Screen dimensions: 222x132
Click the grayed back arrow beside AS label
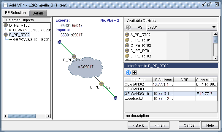128,27
